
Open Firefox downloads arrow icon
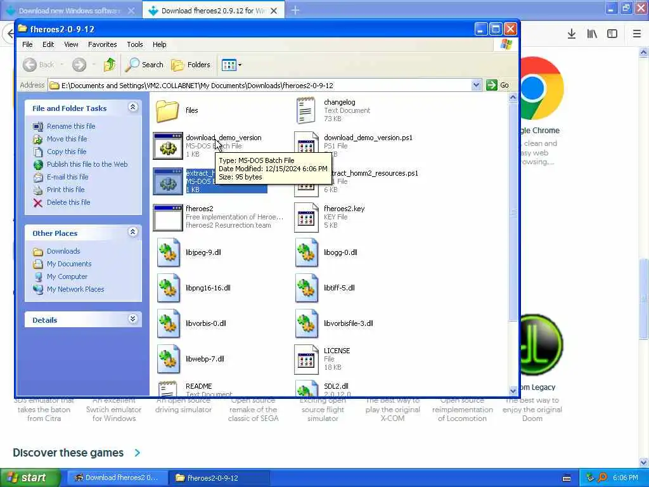point(572,34)
